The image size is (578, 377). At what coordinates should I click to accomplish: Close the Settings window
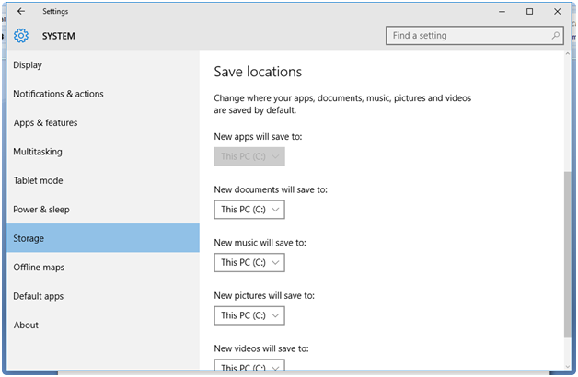point(557,12)
